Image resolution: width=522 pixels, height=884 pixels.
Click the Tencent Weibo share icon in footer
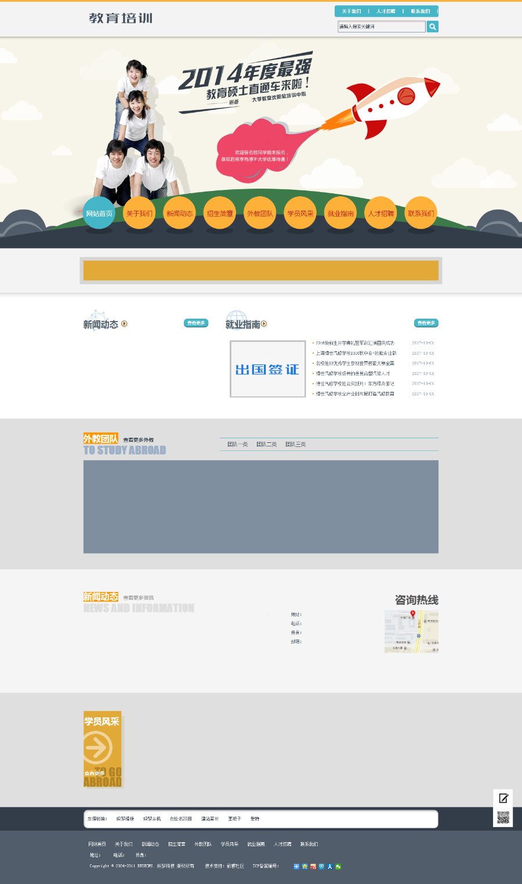click(321, 866)
